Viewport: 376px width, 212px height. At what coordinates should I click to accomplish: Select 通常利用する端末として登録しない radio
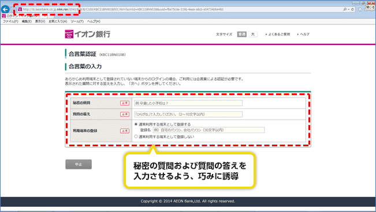coord(136,137)
